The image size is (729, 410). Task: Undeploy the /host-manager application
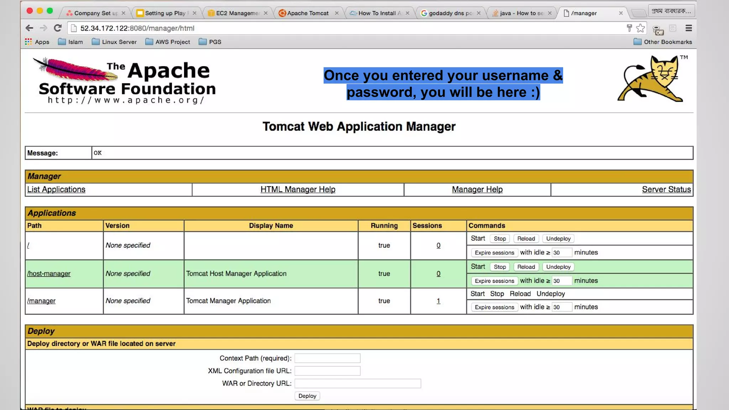[558, 267]
